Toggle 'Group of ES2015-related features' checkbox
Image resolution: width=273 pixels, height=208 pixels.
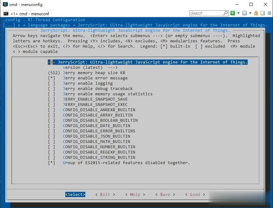(x=51, y=163)
